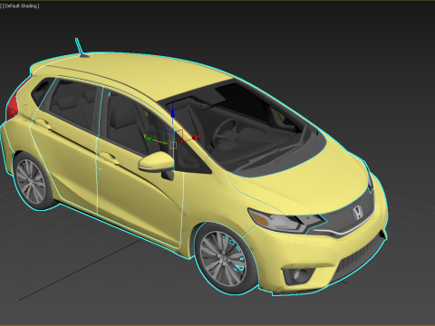This screenshot has width=435, height=326.
Task: Grab the green Y-axis gizmo arrow
Action: (149, 139)
